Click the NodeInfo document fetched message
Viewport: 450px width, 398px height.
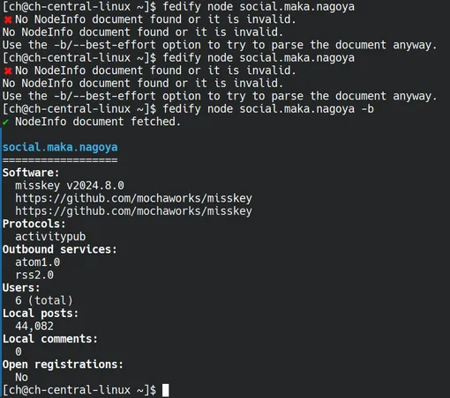(x=98, y=122)
